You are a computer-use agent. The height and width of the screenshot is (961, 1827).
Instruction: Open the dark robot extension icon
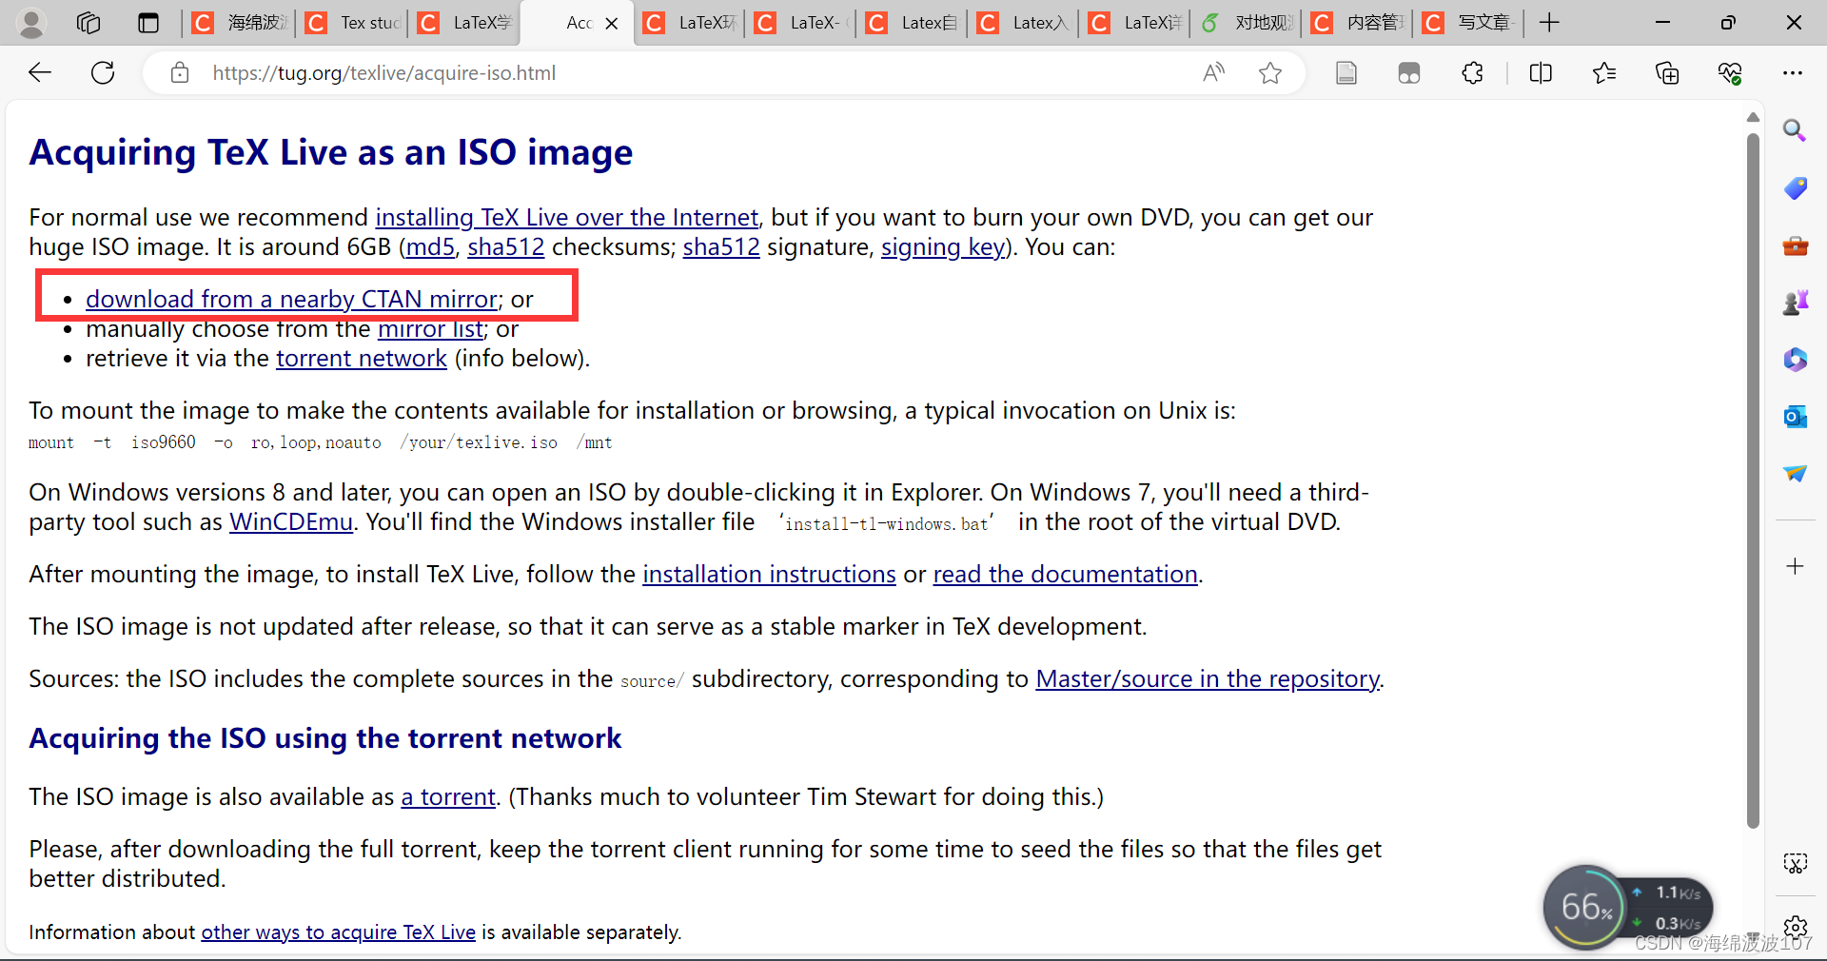[x=1409, y=72]
